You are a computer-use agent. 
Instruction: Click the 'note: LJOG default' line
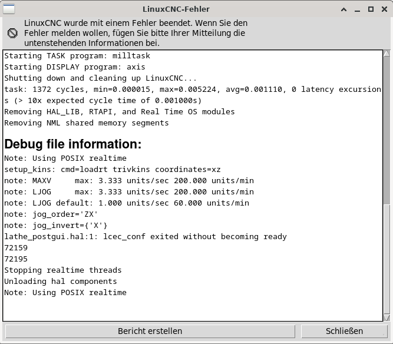pos(127,203)
